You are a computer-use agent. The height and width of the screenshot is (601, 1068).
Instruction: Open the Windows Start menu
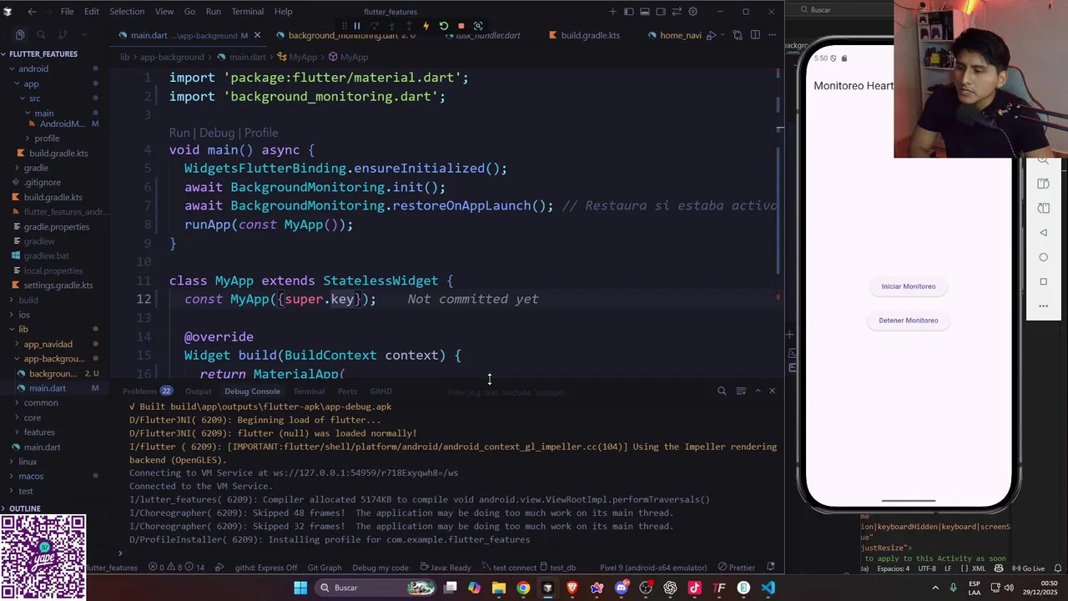coord(300,588)
